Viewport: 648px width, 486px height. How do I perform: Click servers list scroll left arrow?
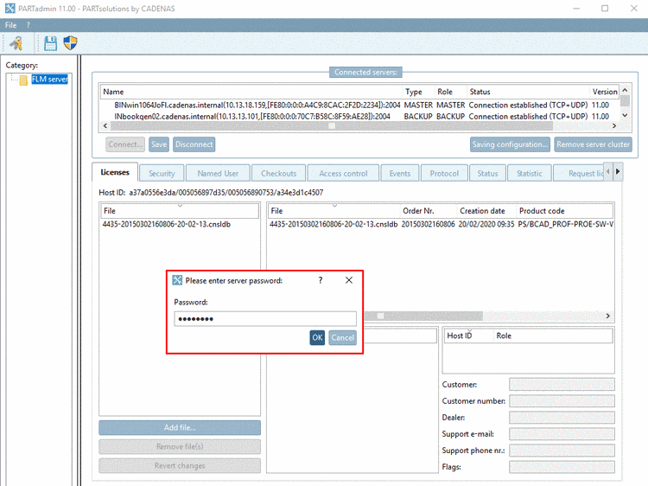(x=105, y=125)
